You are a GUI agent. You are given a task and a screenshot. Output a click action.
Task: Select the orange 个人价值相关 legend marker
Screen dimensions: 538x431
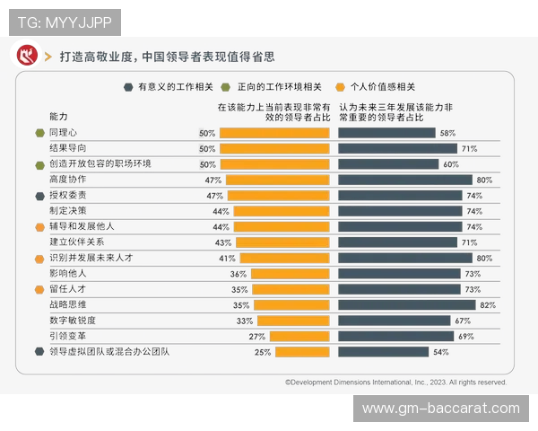click(x=339, y=87)
